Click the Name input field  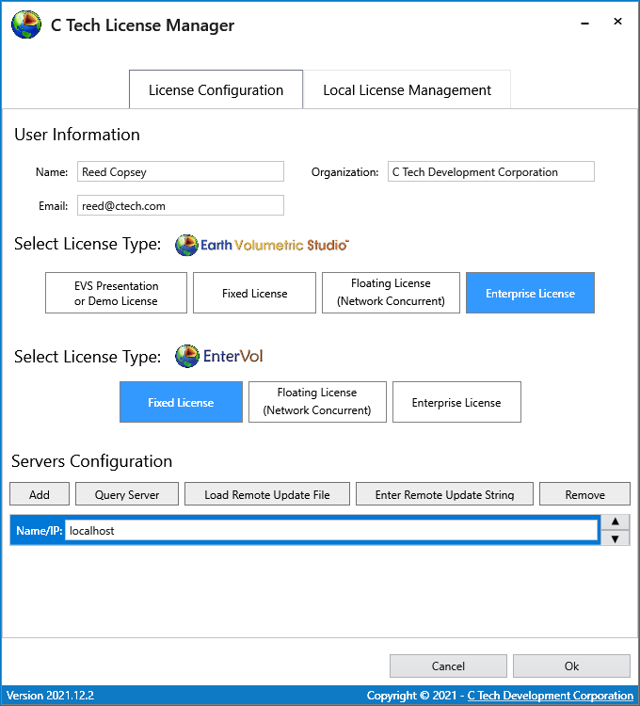coord(180,171)
